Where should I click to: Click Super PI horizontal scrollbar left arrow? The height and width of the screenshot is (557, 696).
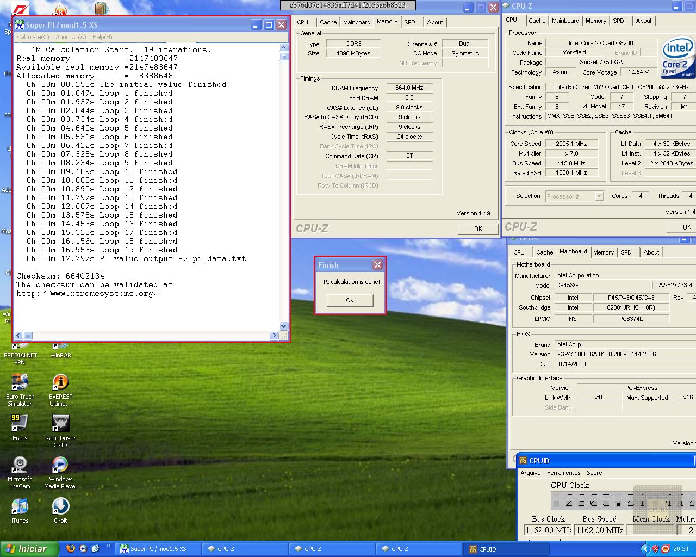18,336
